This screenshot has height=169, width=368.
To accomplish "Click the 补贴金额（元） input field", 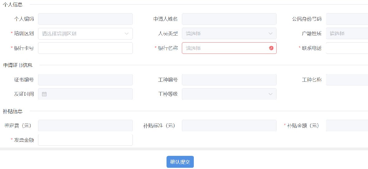I will [x=347, y=126].
